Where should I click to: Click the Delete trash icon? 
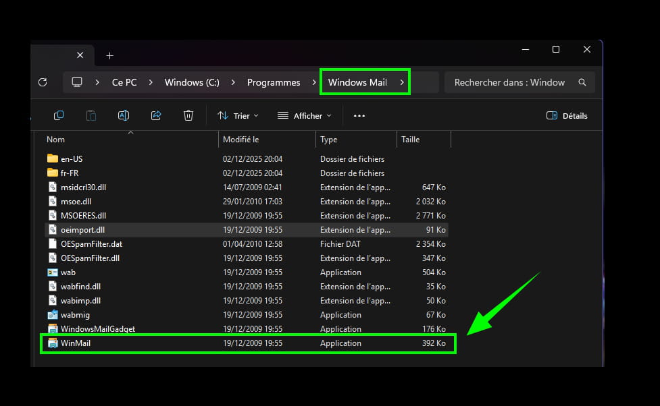(x=188, y=115)
